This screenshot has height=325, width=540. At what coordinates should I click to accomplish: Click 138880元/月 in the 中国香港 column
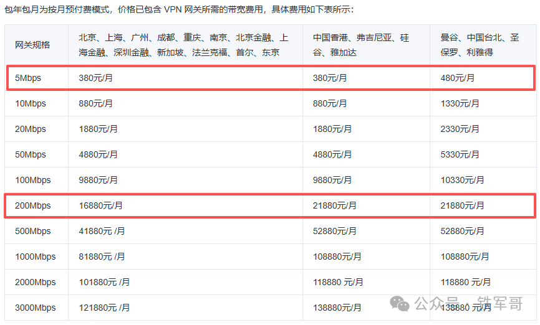[x=337, y=308]
